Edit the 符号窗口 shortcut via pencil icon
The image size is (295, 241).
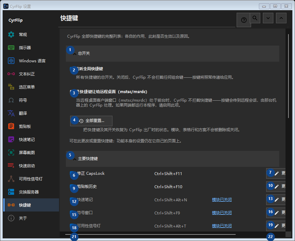coord(277,213)
